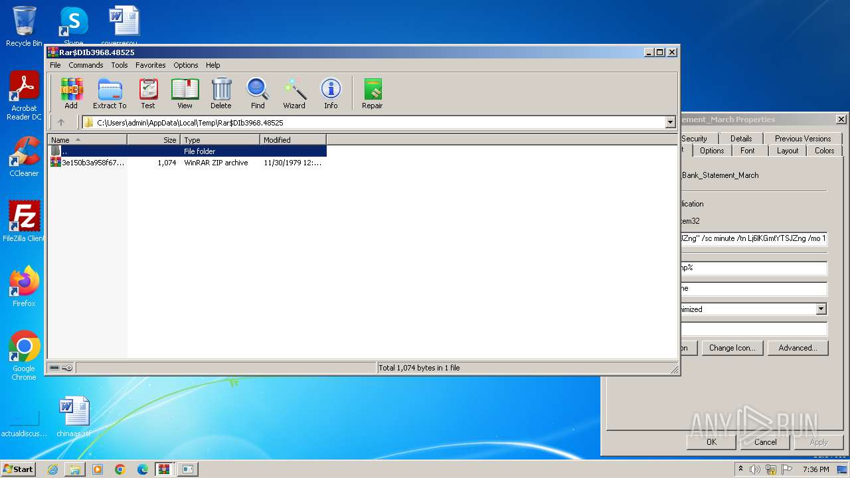Screen dimensions: 850x478
Task: Open chinaas.rtf desktop document
Action: pos(74,417)
